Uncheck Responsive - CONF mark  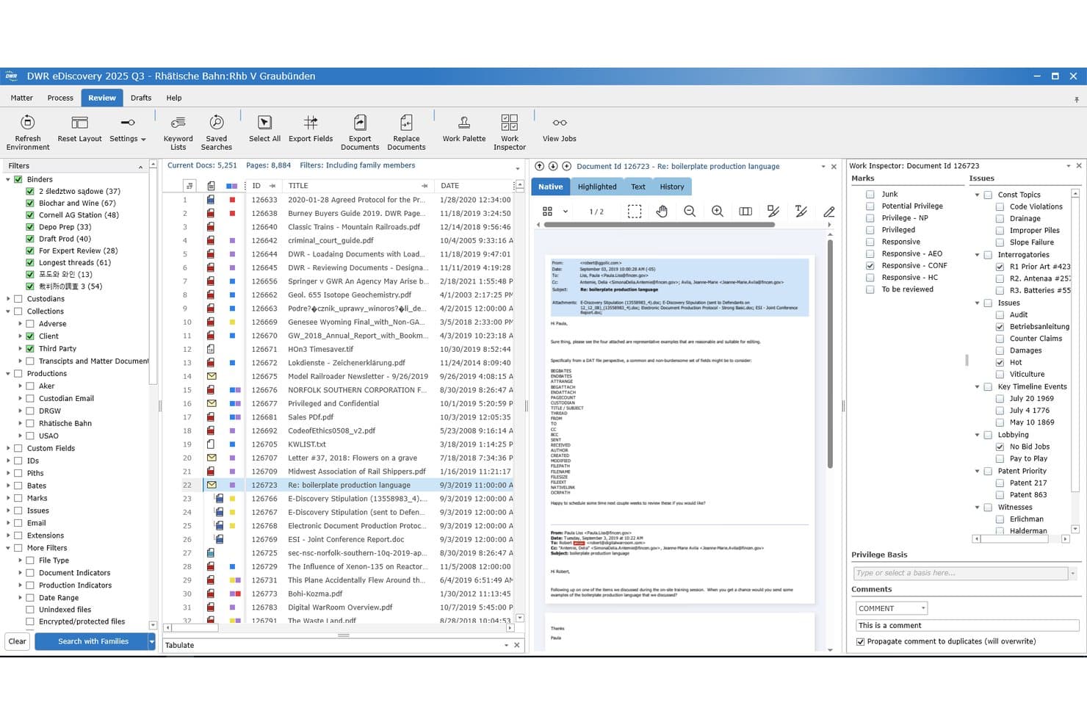[x=870, y=266]
